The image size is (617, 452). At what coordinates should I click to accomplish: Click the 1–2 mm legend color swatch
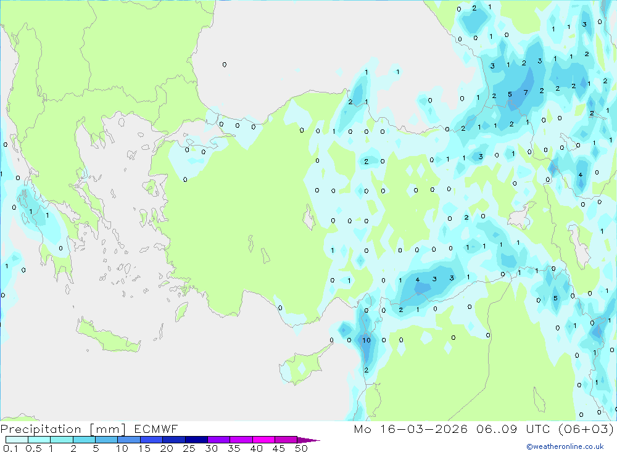(61, 440)
